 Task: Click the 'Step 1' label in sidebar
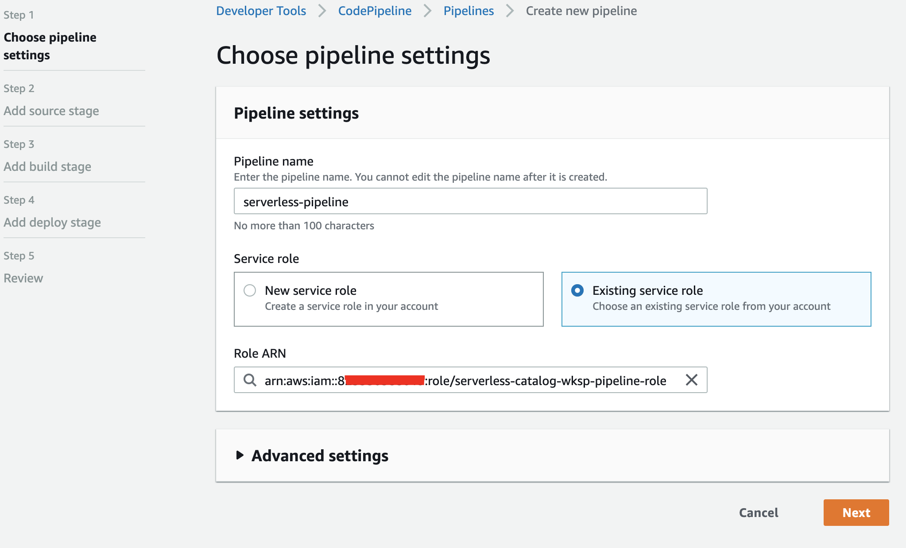pos(19,15)
